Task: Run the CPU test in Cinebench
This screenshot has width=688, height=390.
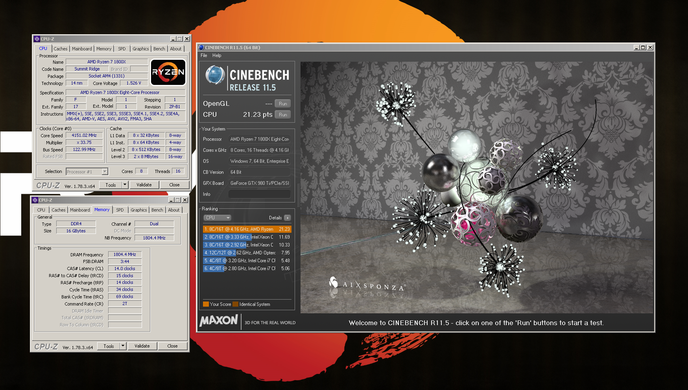Action: (x=283, y=115)
